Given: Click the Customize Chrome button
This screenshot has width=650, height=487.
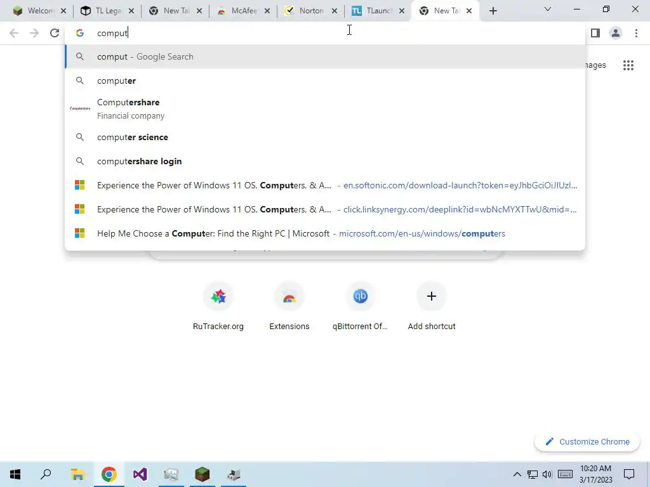Looking at the screenshot, I should pyautogui.click(x=587, y=441).
